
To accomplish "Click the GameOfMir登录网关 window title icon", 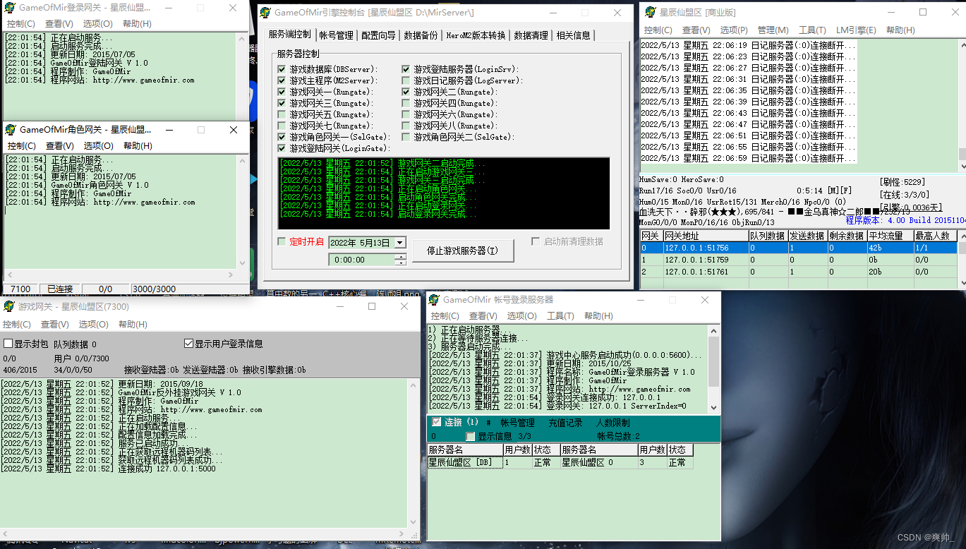I will pyautogui.click(x=9, y=8).
